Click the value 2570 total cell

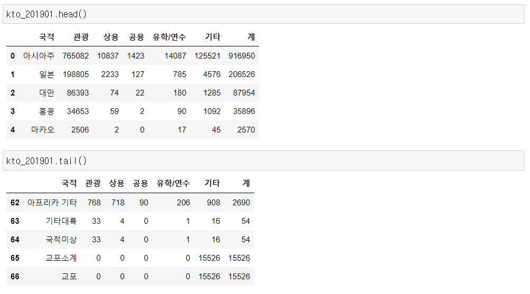tap(246, 130)
